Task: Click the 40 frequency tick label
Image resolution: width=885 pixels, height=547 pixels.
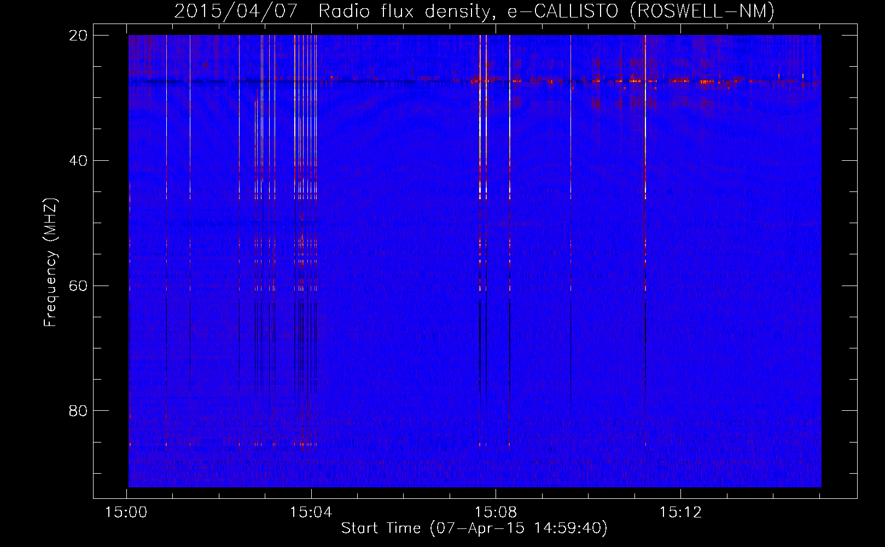Action: [78, 161]
